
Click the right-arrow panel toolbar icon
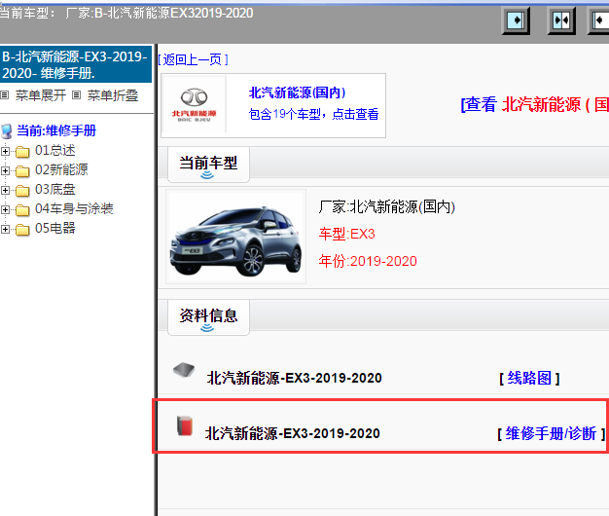tap(517, 20)
